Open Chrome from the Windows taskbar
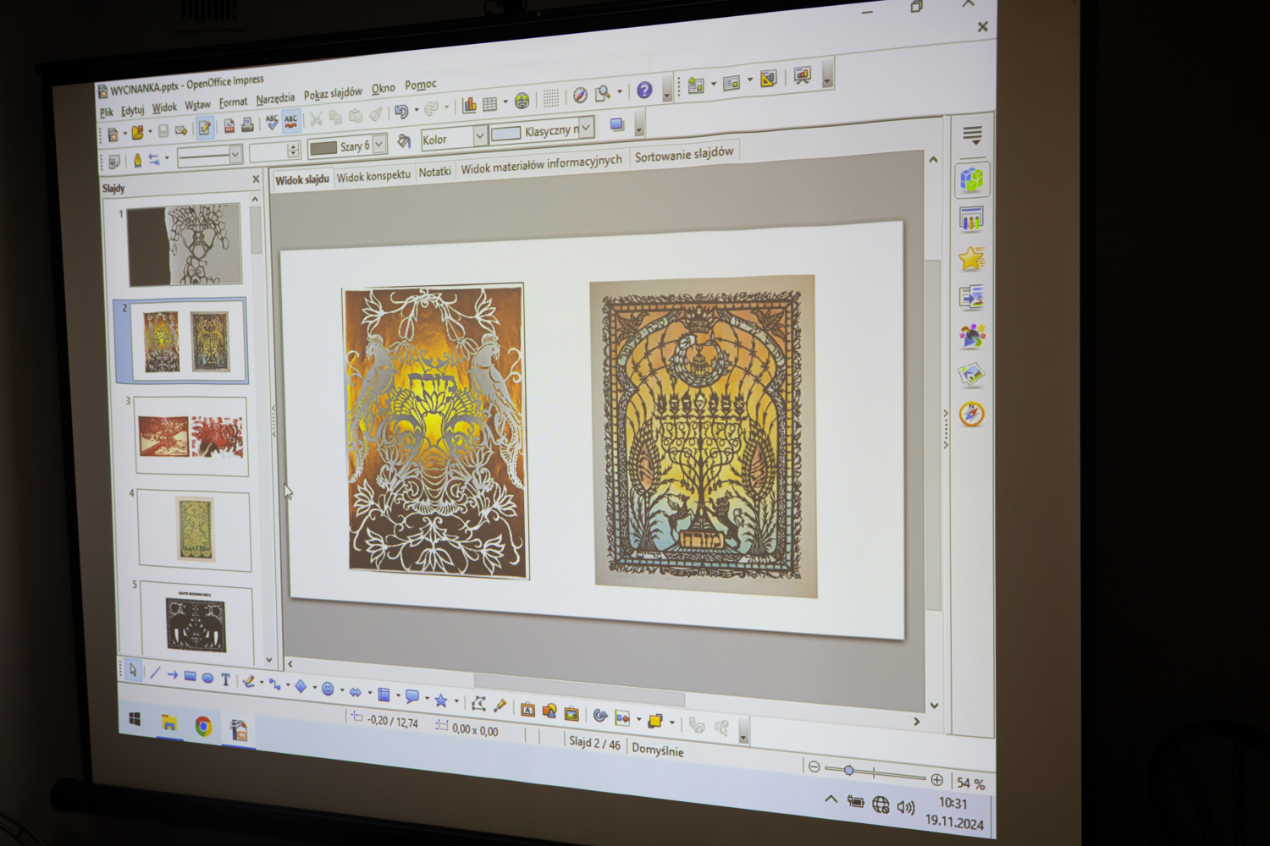 [x=203, y=725]
